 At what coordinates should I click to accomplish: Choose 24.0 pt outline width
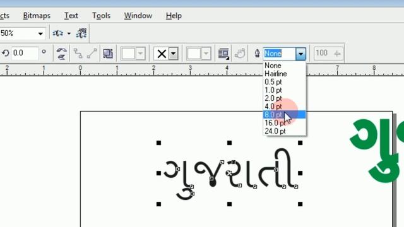(x=285, y=131)
